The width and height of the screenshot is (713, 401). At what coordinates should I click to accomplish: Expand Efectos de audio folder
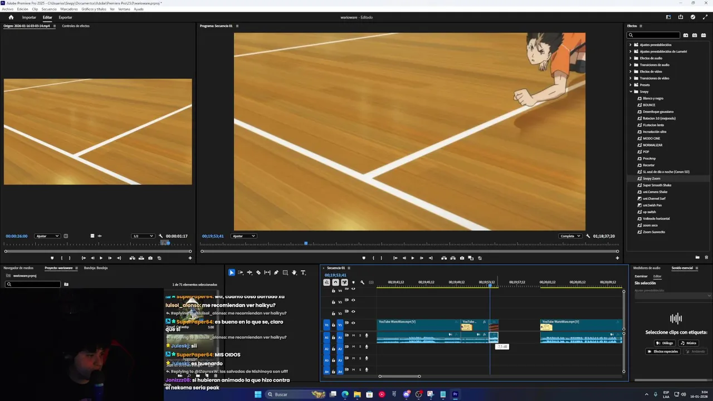pyautogui.click(x=631, y=58)
